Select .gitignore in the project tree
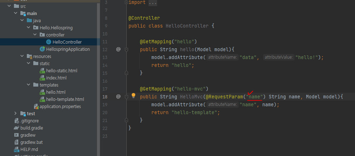The image size is (355, 156). [30, 121]
